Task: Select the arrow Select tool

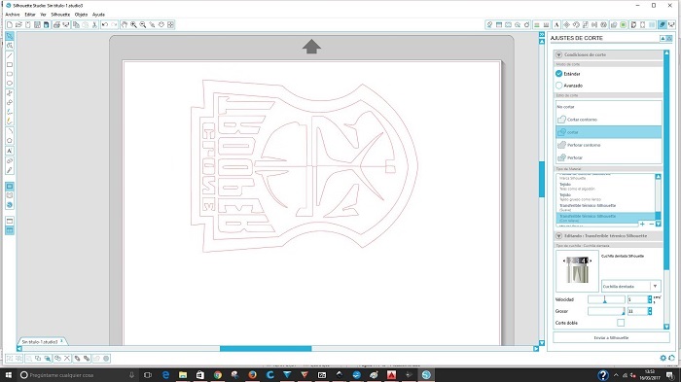Action: tap(10, 36)
